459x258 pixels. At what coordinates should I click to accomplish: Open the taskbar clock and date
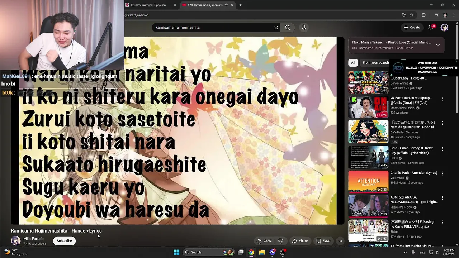[x=449, y=252]
